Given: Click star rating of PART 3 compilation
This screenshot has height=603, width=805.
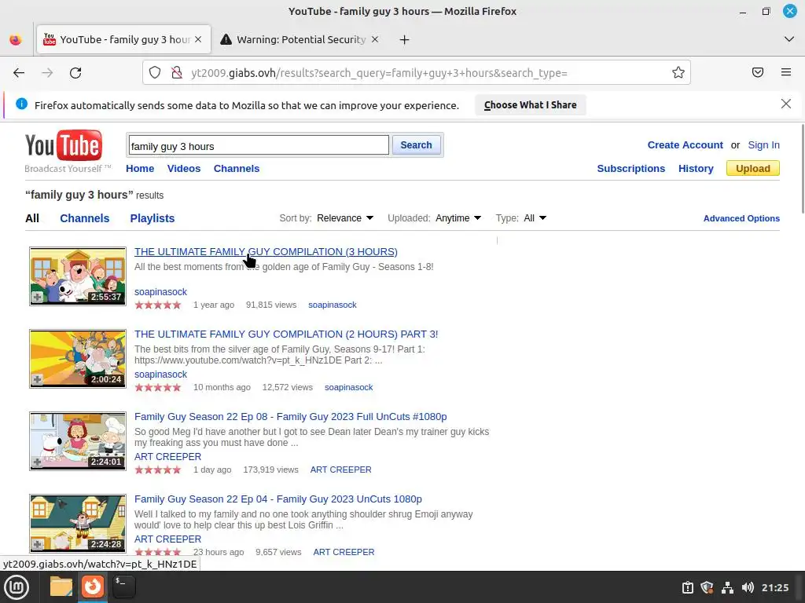Looking at the screenshot, I should 157,388.
